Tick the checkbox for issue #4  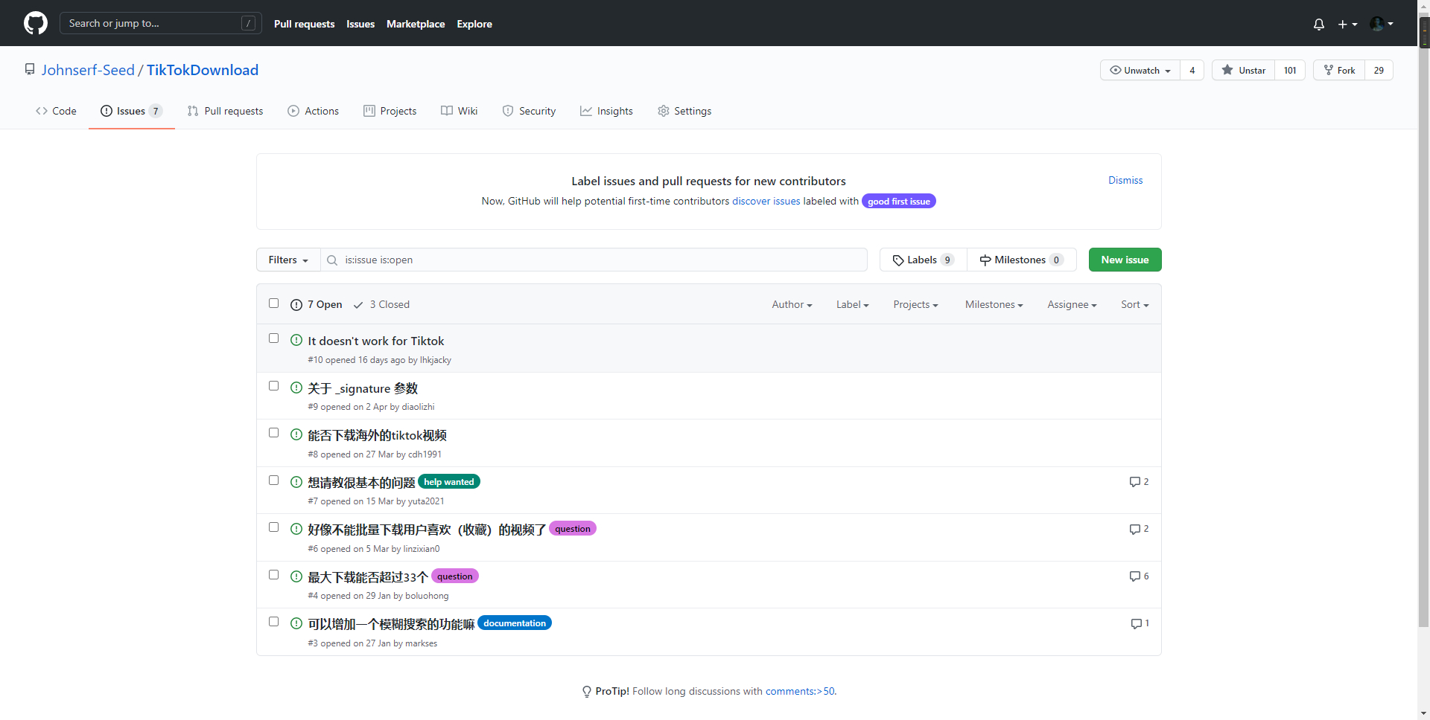pyautogui.click(x=273, y=575)
